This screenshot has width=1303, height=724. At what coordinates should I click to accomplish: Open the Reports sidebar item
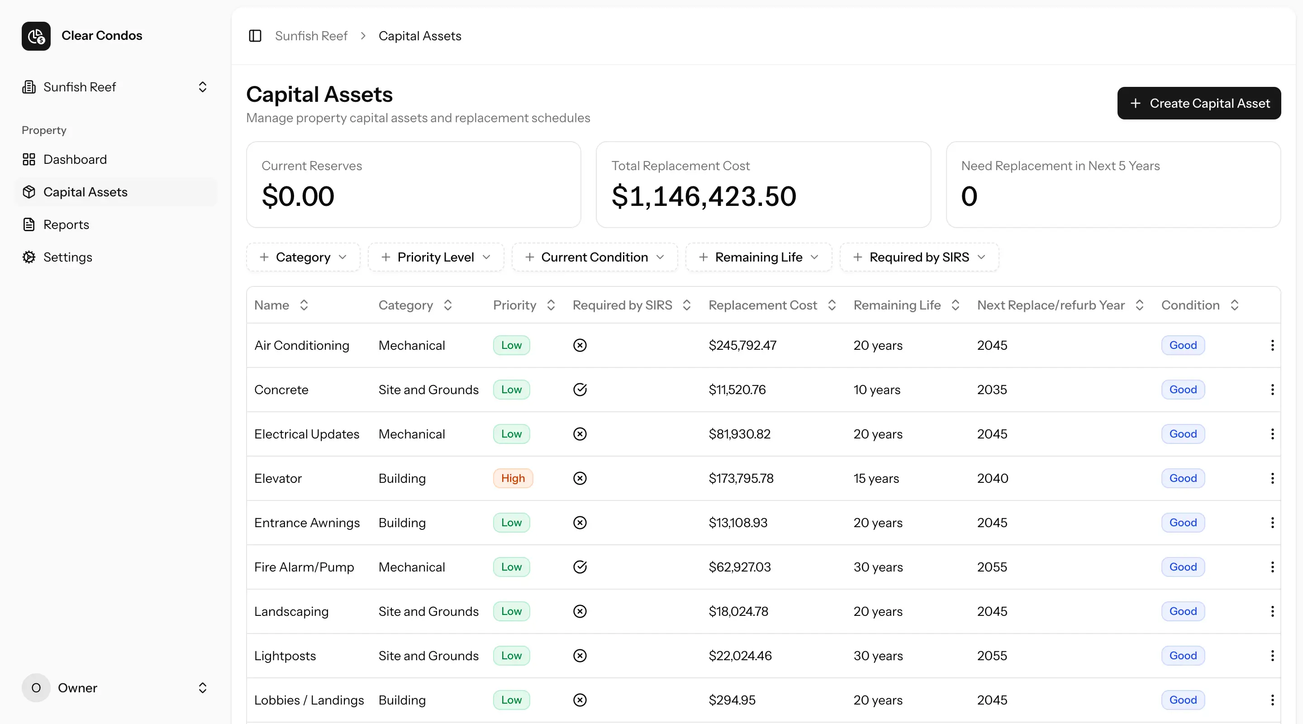(x=66, y=224)
